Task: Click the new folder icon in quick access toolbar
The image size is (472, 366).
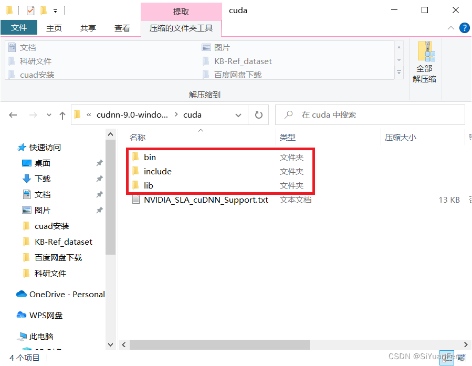Action: click(44, 11)
